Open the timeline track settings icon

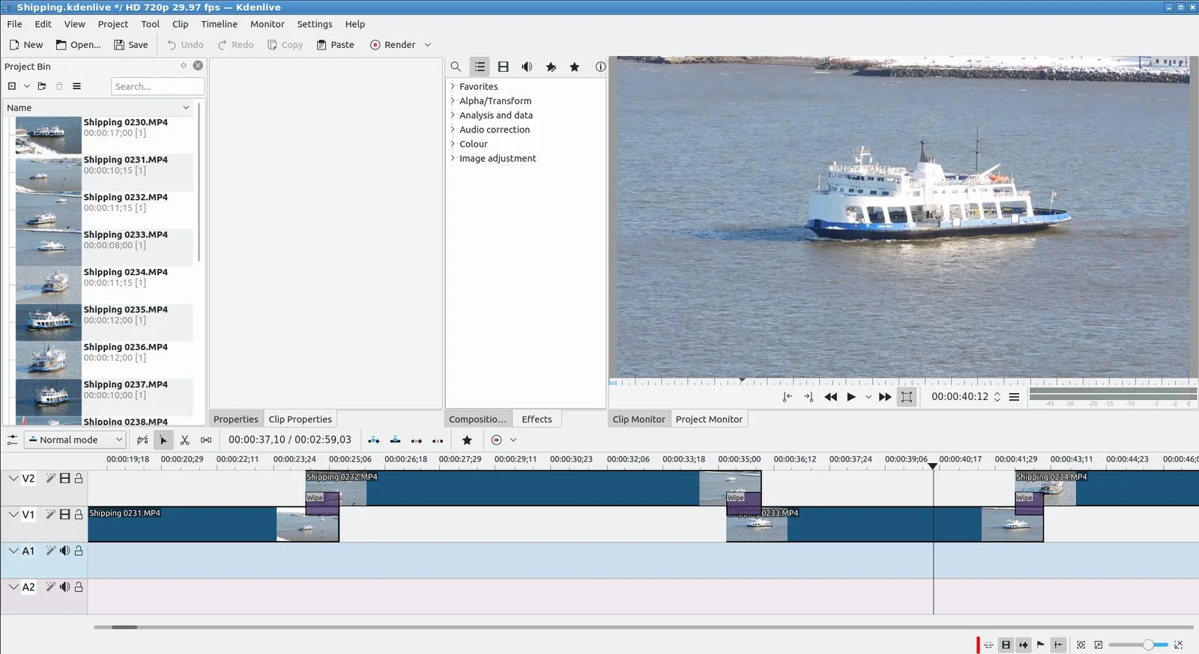[x=12, y=440]
